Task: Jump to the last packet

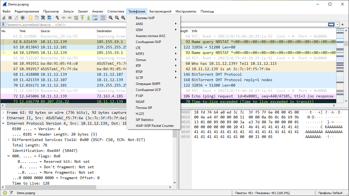Action: coord(89,18)
